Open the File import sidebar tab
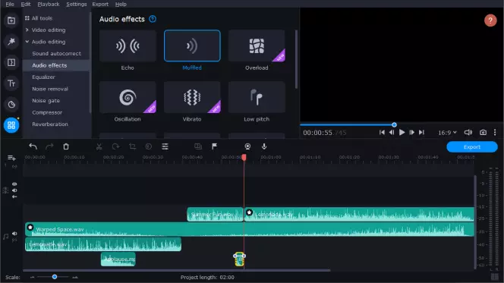Screen dimensions: 504x283 pyautogui.click(x=11, y=20)
